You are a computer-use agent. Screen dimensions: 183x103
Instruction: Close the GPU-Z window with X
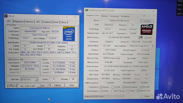[153, 11]
